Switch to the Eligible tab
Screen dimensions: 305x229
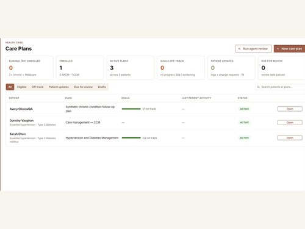[22, 87]
